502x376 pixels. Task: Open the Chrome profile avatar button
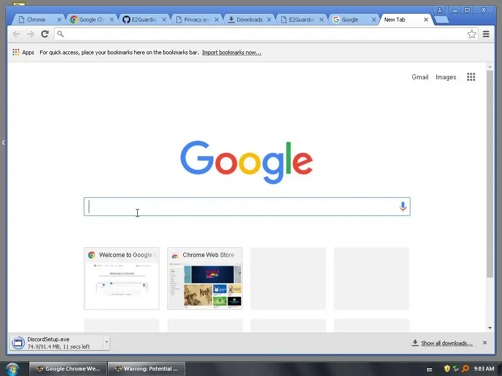tap(440, 10)
